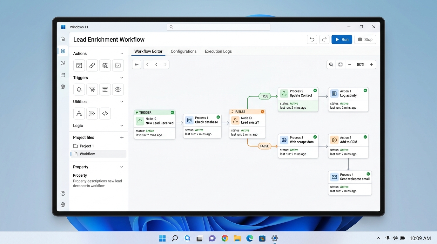The height and width of the screenshot is (244, 437).
Task: Select the Check database node
Action: [x=202, y=126]
